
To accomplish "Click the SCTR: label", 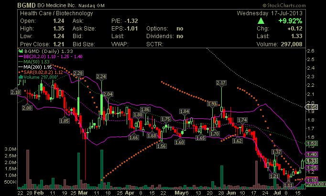I will click(155, 44).
